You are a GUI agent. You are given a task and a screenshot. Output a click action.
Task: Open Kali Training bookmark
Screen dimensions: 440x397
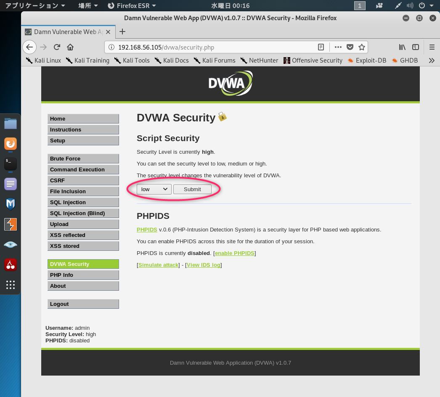(87, 60)
